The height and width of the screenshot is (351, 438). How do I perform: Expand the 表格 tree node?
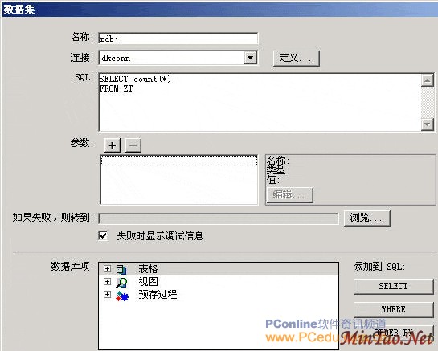pyautogui.click(x=107, y=269)
